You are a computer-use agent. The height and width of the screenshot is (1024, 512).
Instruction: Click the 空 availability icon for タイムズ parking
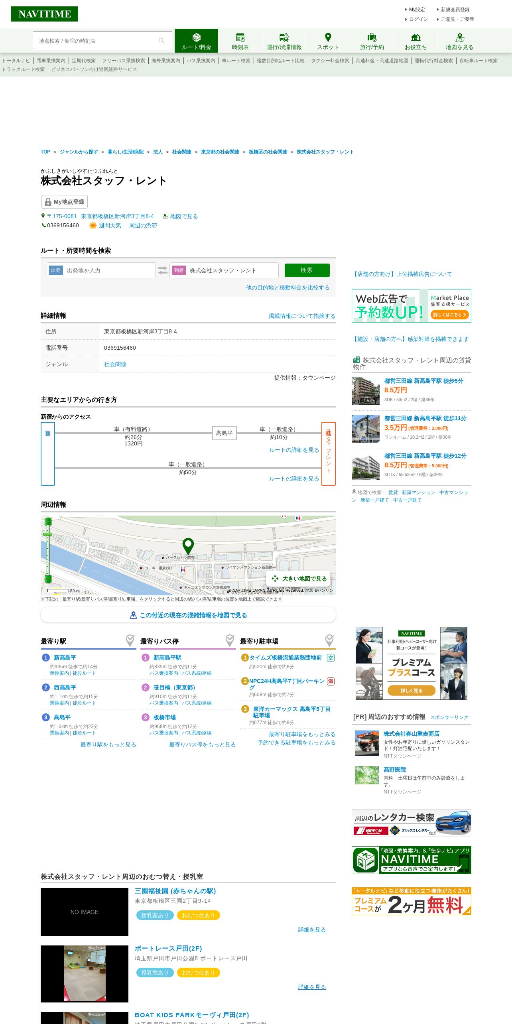click(331, 658)
